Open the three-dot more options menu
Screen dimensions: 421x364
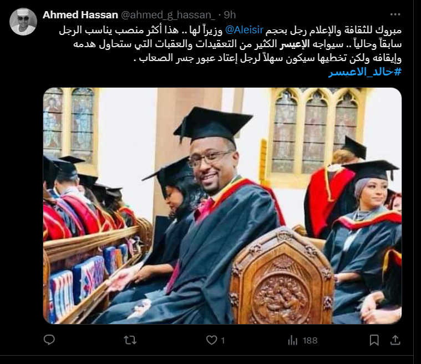click(x=395, y=14)
